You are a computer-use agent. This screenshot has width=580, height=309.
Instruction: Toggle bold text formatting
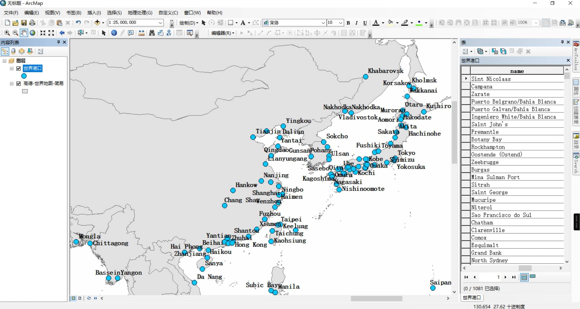click(x=348, y=23)
